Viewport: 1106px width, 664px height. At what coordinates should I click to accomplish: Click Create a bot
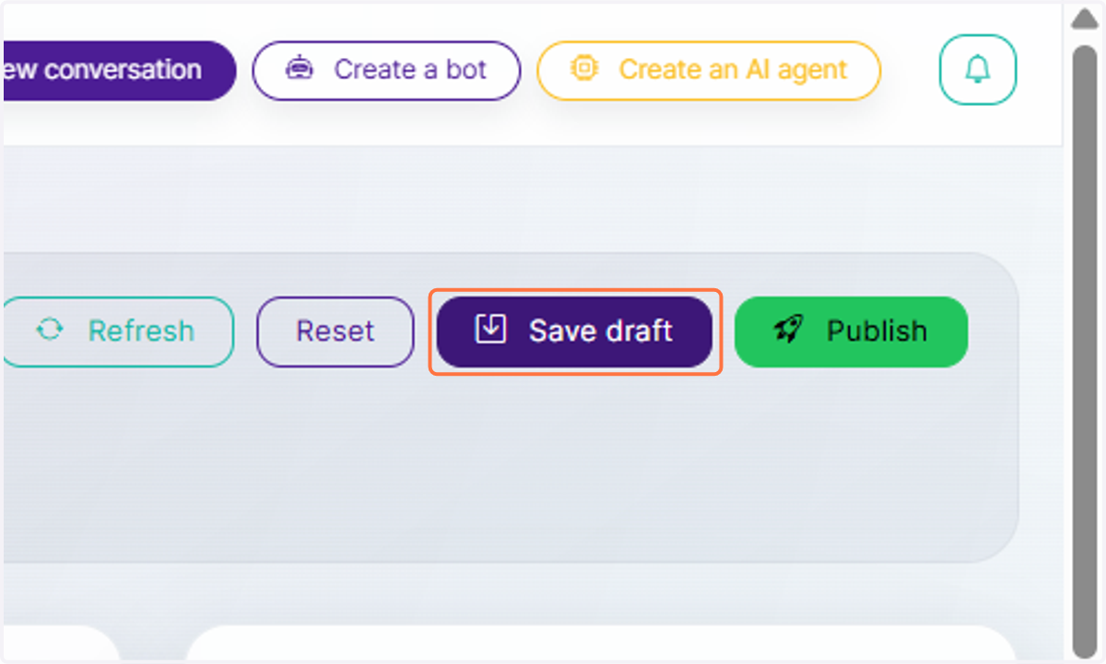pyautogui.click(x=386, y=70)
